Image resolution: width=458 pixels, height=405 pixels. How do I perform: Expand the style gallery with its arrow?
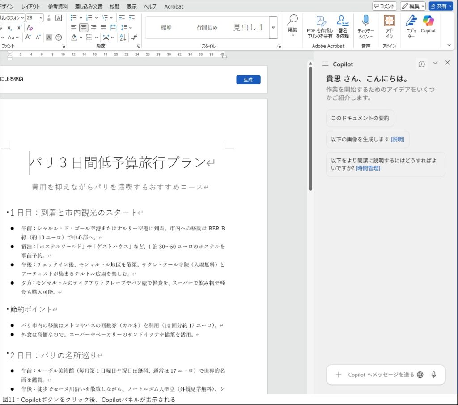[273, 27]
